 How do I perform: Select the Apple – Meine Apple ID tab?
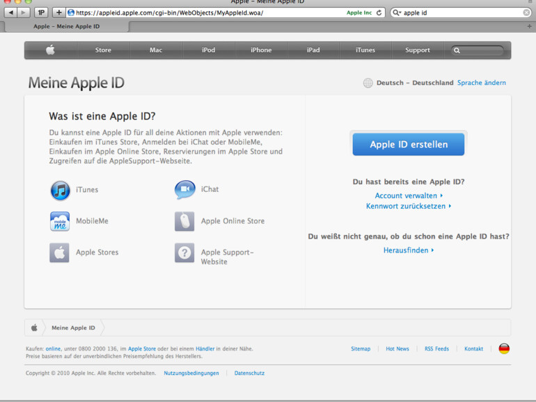pos(67,26)
